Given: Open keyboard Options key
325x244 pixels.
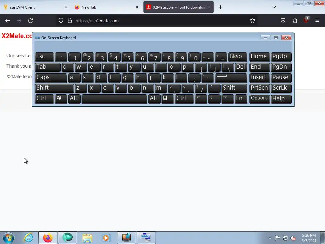Looking at the screenshot, I should pos(260,99).
